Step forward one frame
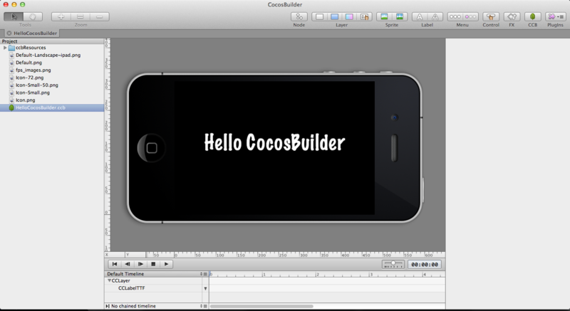The image size is (570, 311). pos(140,264)
